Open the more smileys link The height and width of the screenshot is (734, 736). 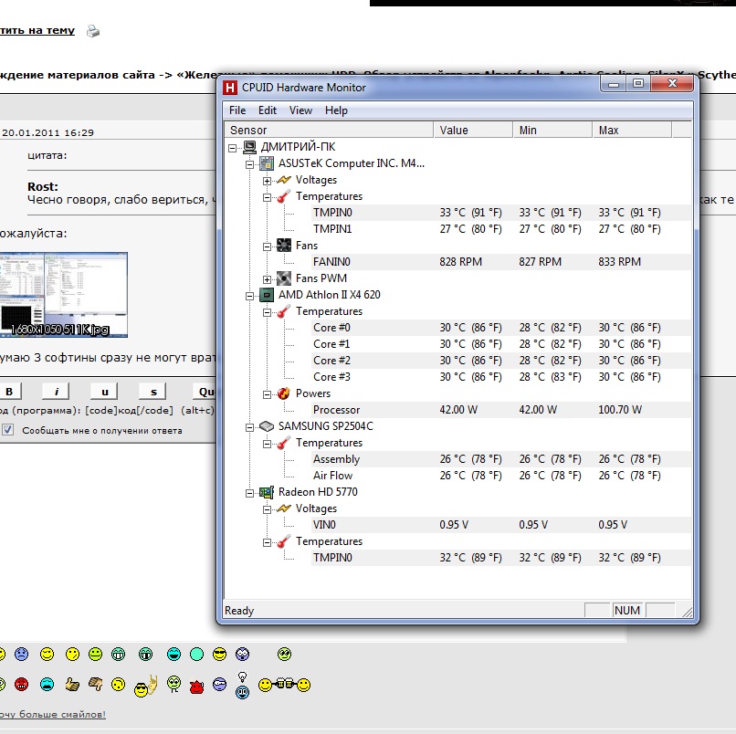click(53, 714)
